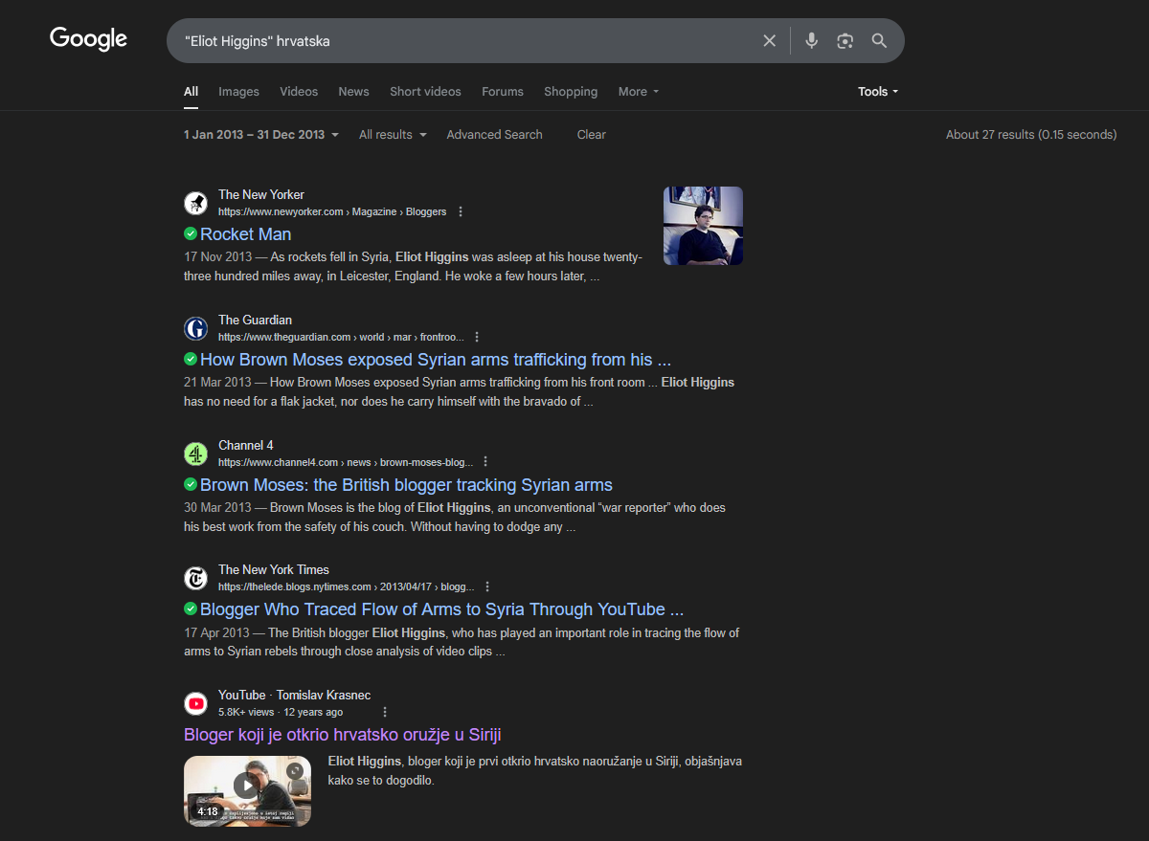
Task: Click the magnifying glass search button
Action: (x=879, y=40)
